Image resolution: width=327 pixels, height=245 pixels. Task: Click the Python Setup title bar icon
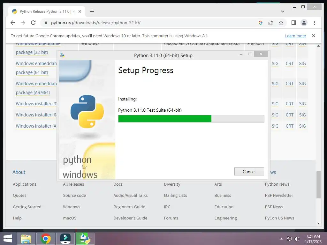click(62, 55)
